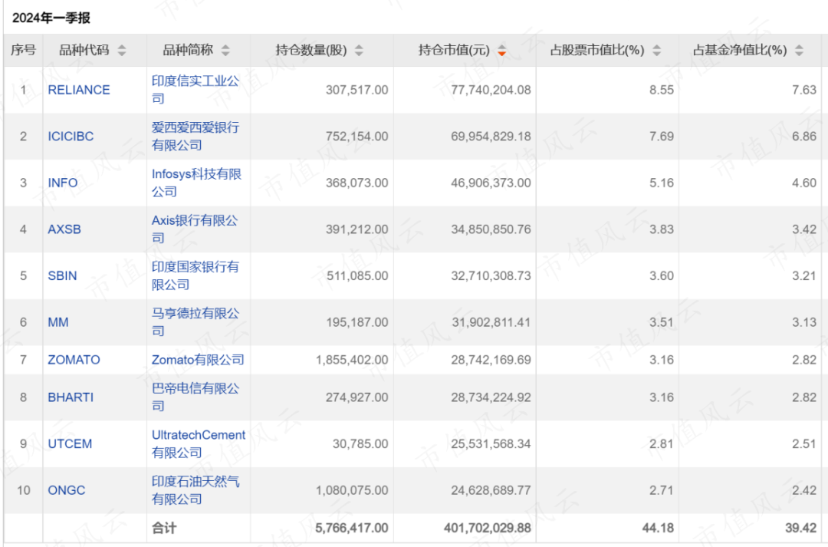Open ONGC stock code link
This screenshot has width=828, height=547.
pyautogui.click(x=67, y=490)
